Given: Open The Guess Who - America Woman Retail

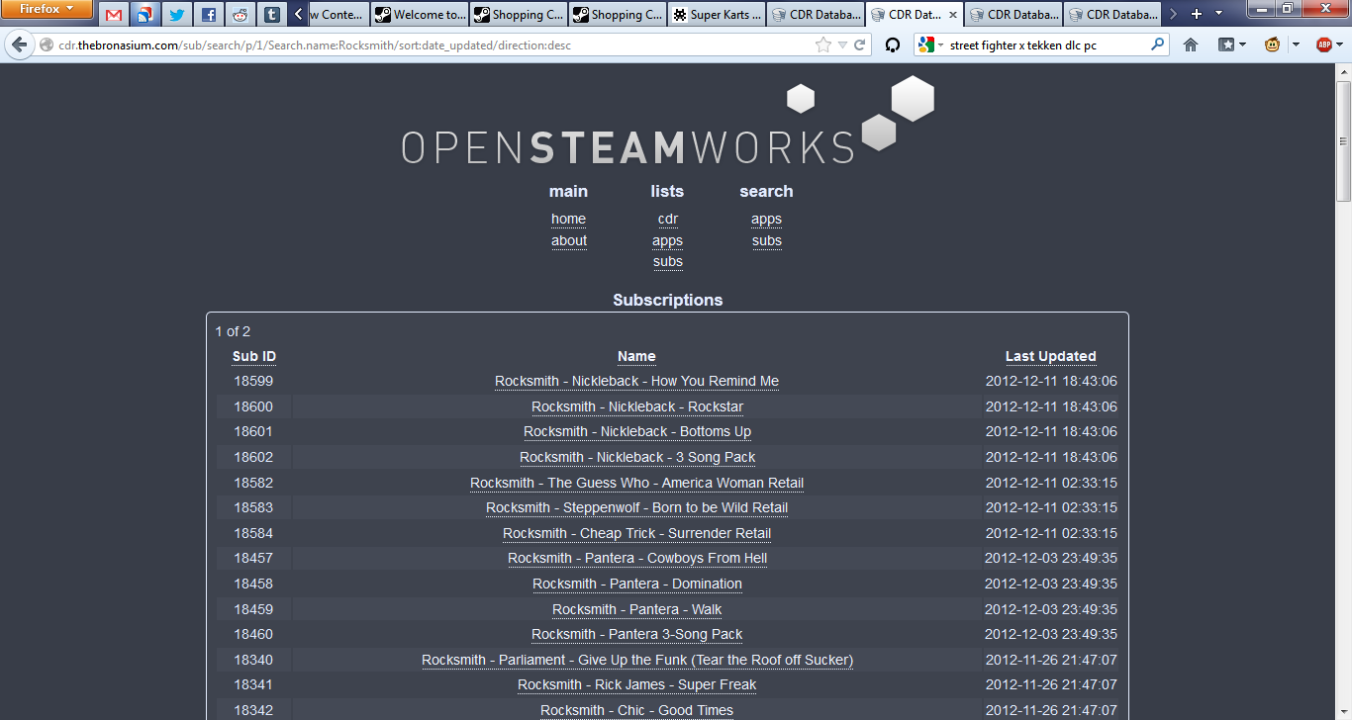Looking at the screenshot, I should [x=636, y=484].
